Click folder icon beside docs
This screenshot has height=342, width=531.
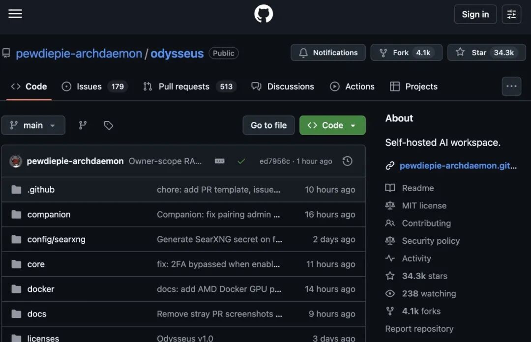(x=16, y=314)
